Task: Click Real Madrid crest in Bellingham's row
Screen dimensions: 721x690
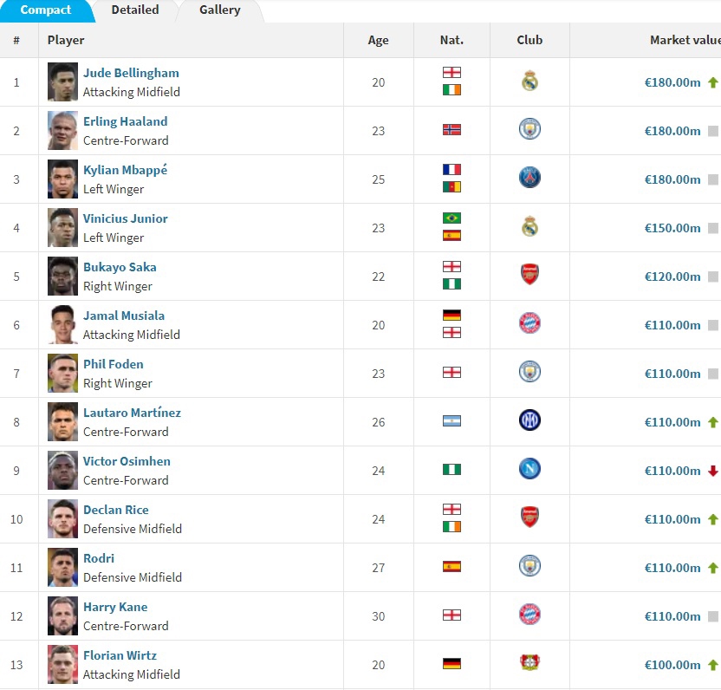Action: pyautogui.click(x=529, y=81)
